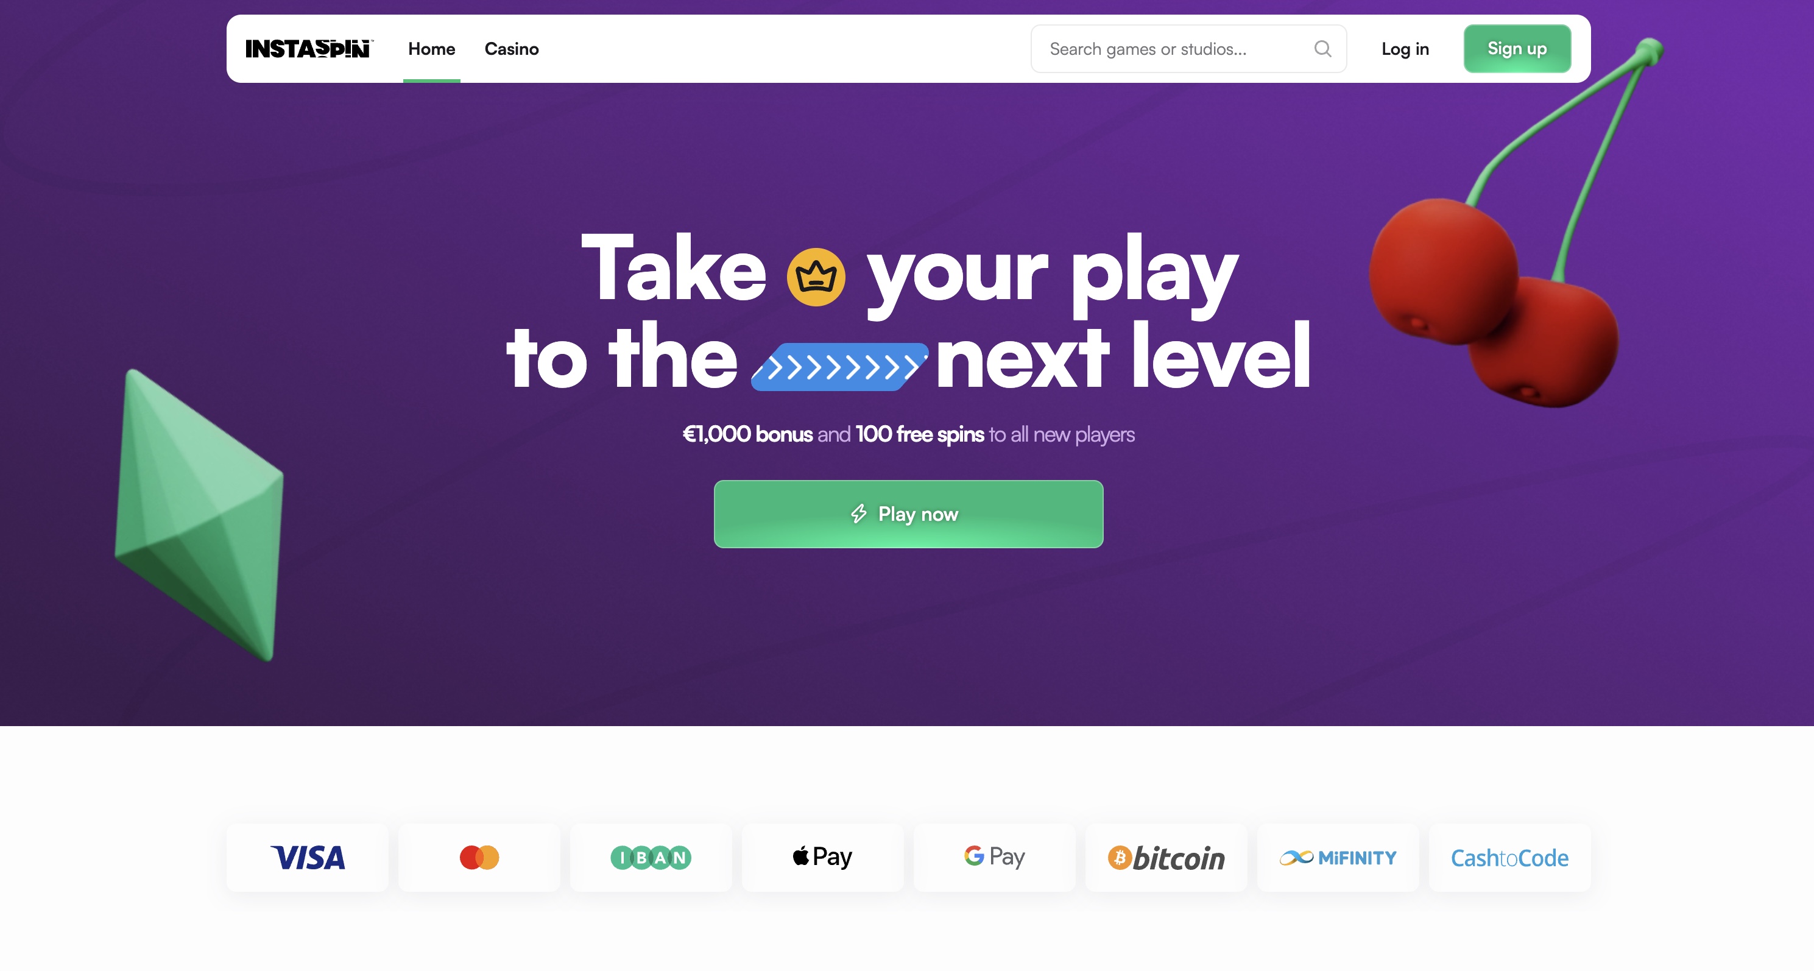
Task: Pick the Google Pay logo
Action: [994, 858]
